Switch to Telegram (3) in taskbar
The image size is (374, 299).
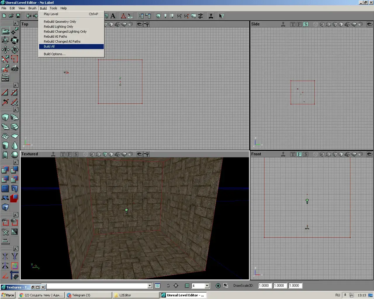(x=89, y=295)
